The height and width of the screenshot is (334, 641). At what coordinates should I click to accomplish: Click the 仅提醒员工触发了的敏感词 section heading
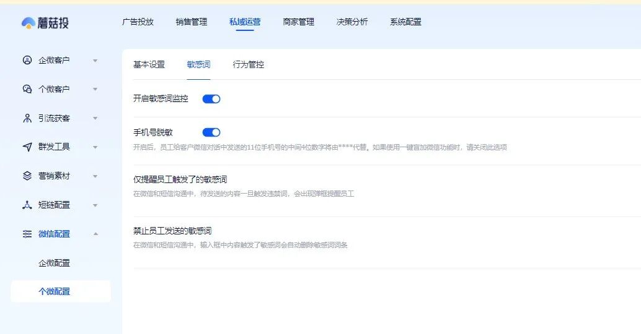pyautogui.click(x=180, y=179)
